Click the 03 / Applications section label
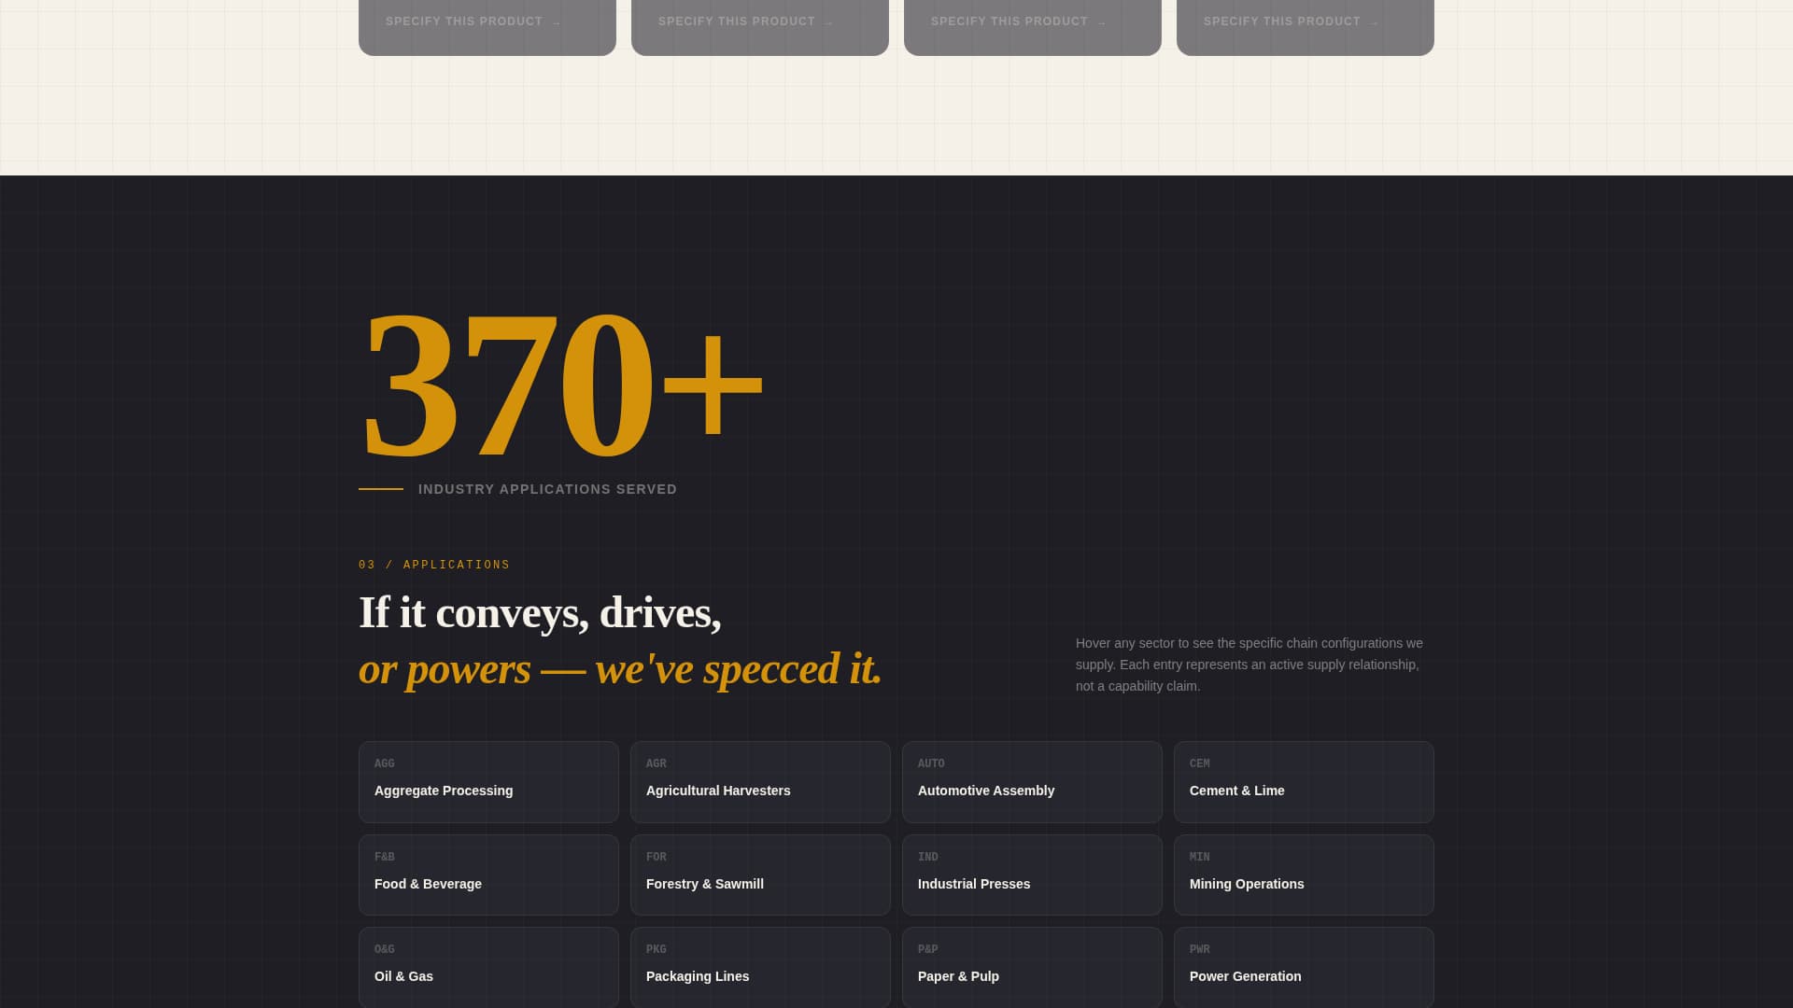This screenshot has height=1008, width=1793. click(434, 565)
